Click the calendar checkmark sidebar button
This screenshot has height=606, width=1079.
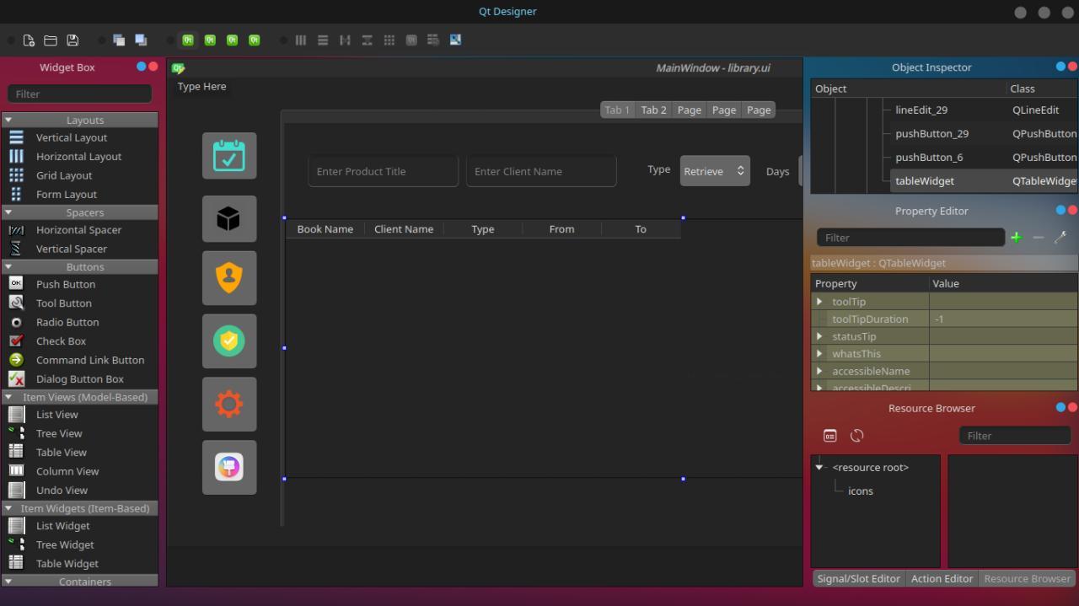coord(229,156)
